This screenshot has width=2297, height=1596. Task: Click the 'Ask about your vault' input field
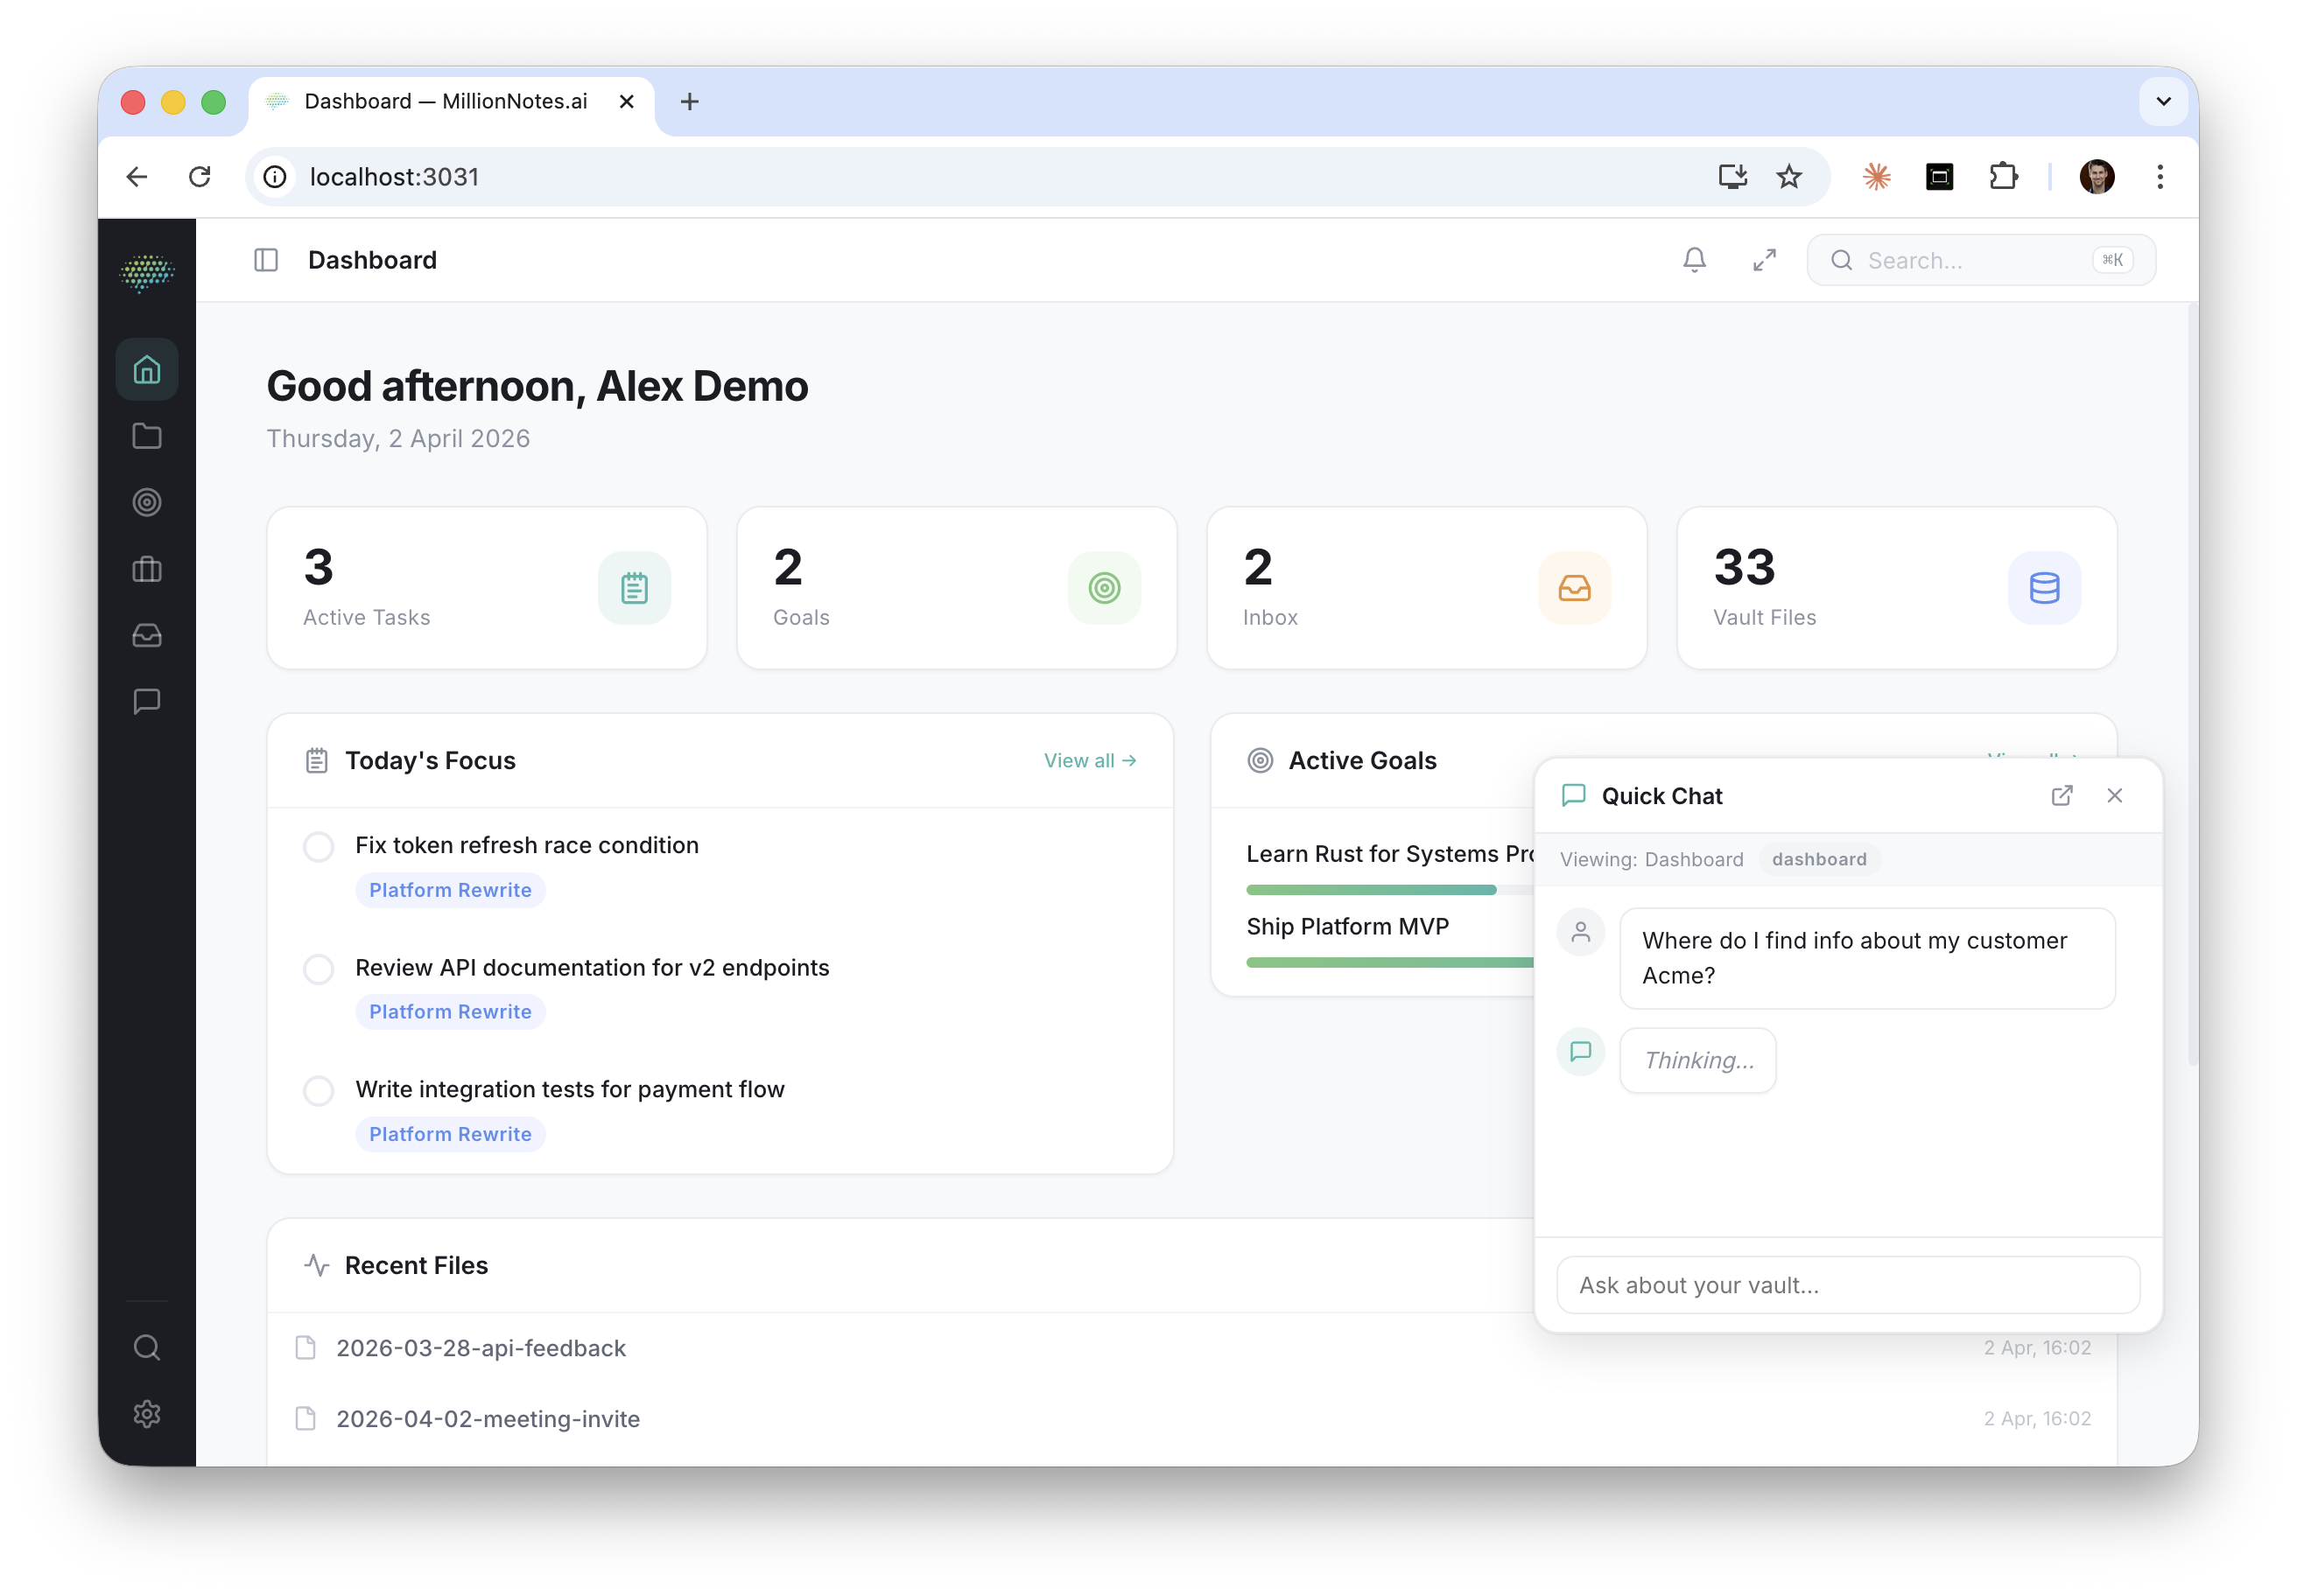coord(1847,1285)
